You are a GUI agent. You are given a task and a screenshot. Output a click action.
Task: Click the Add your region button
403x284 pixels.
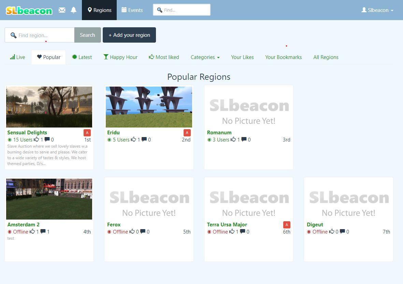pyautogui.click(x=129, y=35)
